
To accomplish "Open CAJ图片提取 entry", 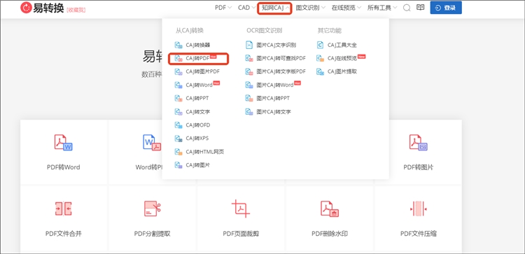I will point(337,71).
